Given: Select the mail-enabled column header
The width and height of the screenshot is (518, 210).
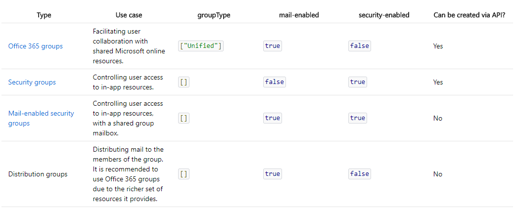Looking at the screenshot, I should coord(299,15).
